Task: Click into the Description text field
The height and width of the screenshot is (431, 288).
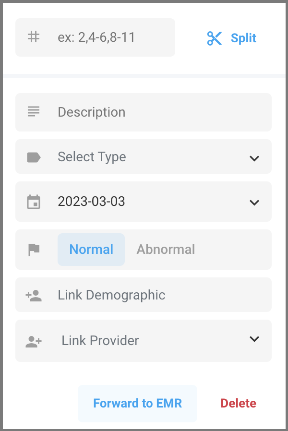Action: [x=158, y=112]
